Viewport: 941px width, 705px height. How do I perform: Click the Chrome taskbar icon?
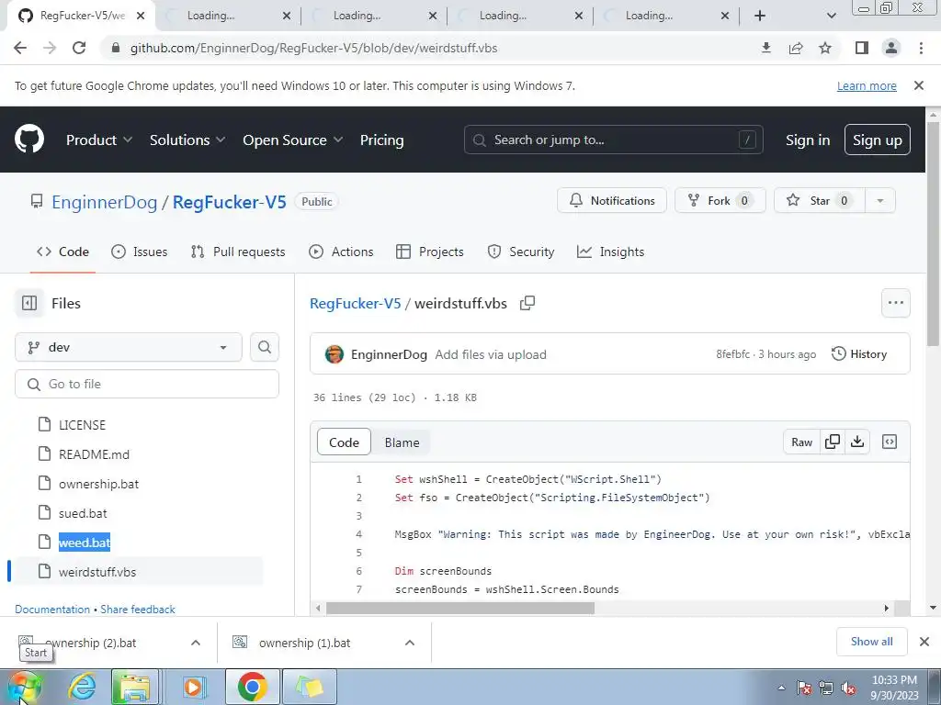252,687
